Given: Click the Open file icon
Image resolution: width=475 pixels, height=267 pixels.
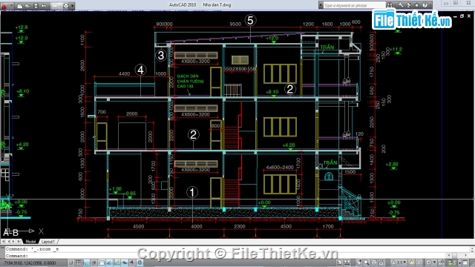Looking at the screenshot, I should click(27, 6).
